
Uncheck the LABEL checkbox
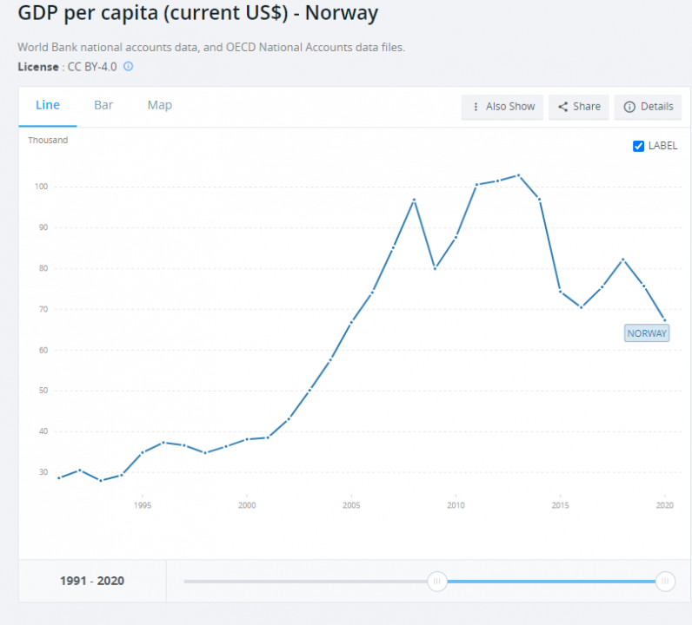[x=639, y=146]
